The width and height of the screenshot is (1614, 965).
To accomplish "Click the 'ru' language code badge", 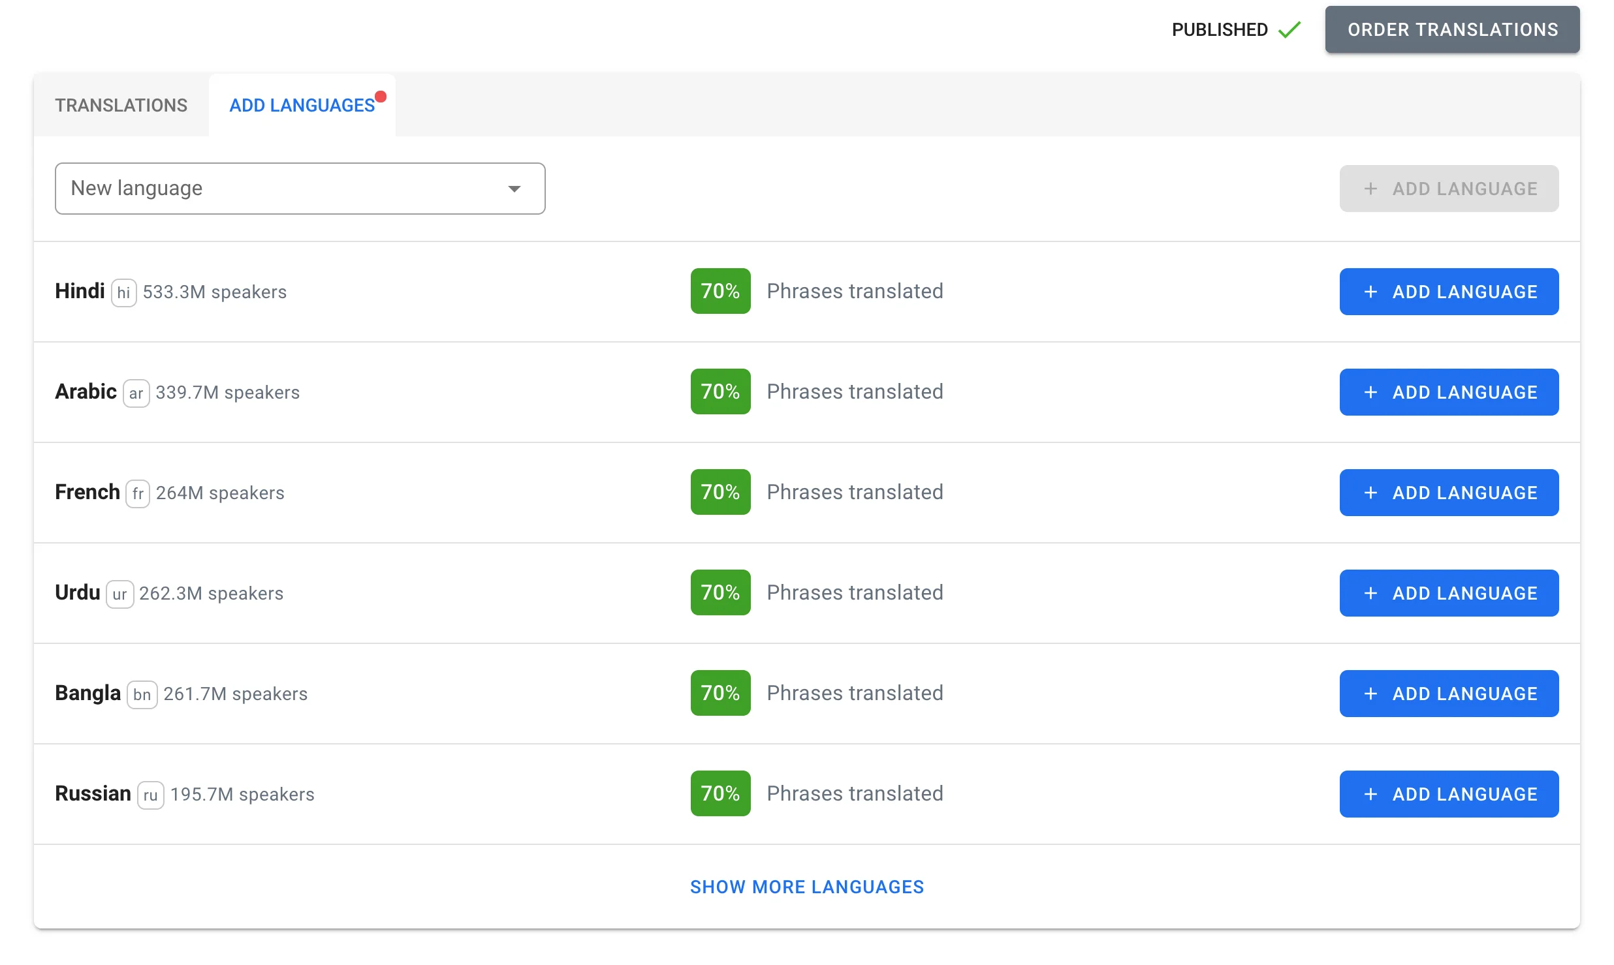I will (x=150, y=795).
